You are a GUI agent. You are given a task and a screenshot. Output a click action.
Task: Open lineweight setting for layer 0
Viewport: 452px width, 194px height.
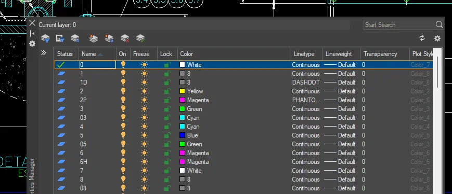point(340,65)
